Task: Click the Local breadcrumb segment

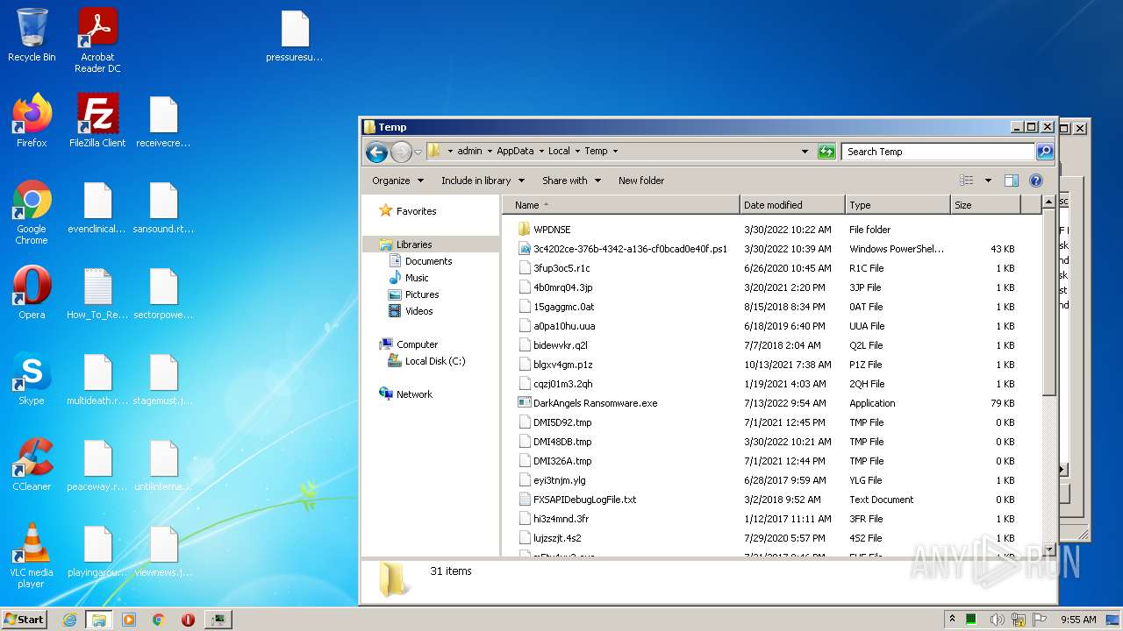Action: pos(559,152)
